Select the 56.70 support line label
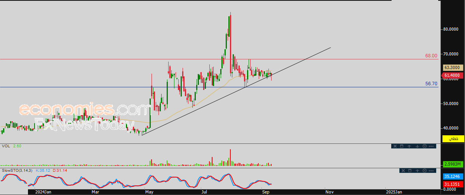 [431, 84]
